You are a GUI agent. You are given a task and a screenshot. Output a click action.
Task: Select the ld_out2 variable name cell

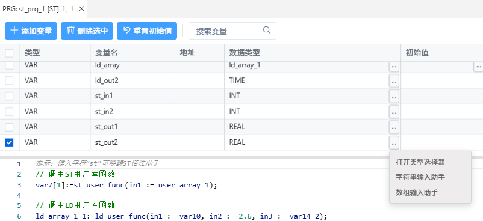click(132, 80)
